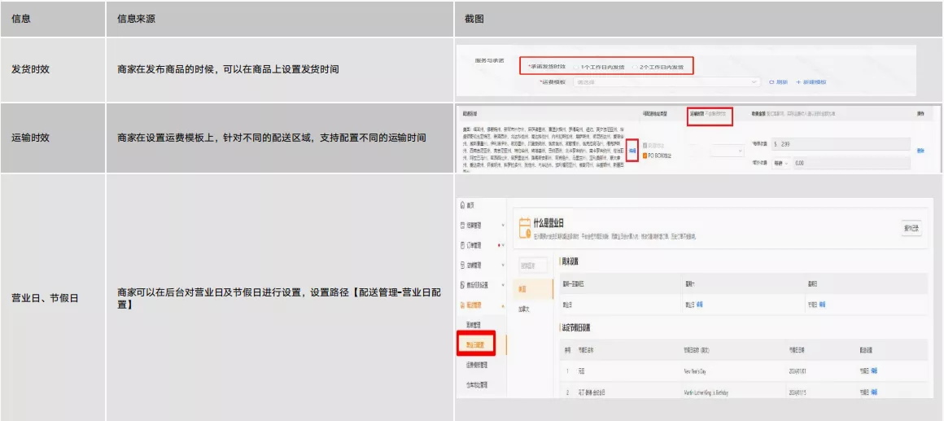This screenshot has width=944, height=421.
Task: Select the 1个工作日内发货 radio option
Action: tap(575, 67)
